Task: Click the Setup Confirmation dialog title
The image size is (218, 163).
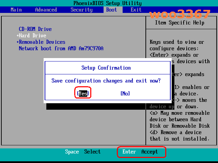Action: tap(106, 68)
